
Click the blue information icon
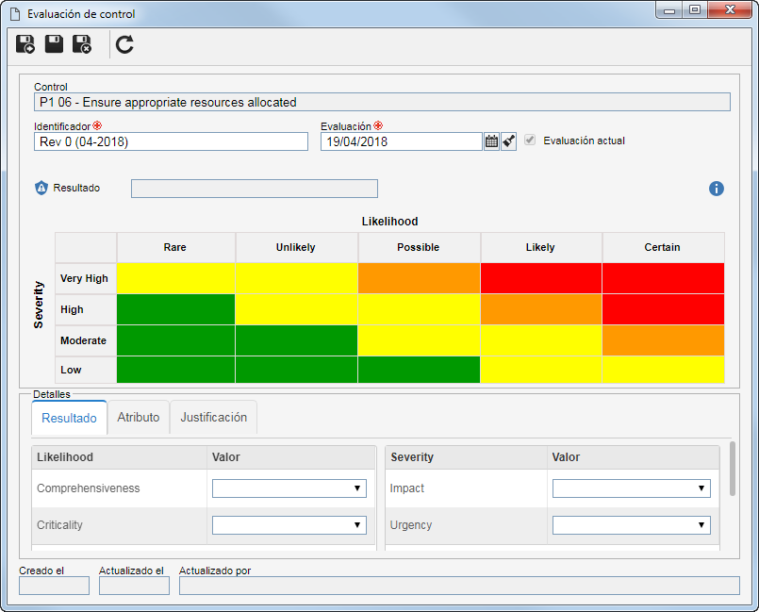[717, 189]
